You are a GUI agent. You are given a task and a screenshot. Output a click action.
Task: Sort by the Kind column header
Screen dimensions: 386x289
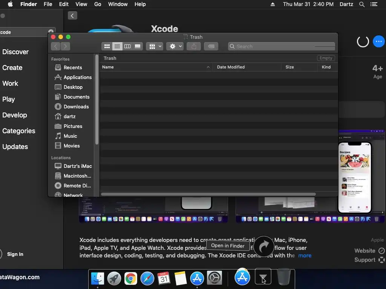[x=328, y=67]
